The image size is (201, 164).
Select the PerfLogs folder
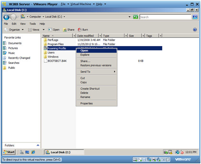pyautogui.click(x=53, y=40)
